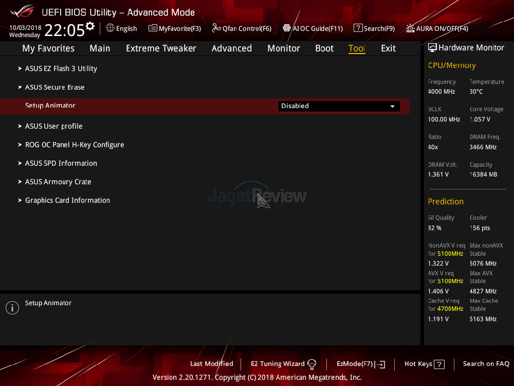Screen dimensions: 514x386
Task: Click the Temperature 30°C value
Action: 476,92
